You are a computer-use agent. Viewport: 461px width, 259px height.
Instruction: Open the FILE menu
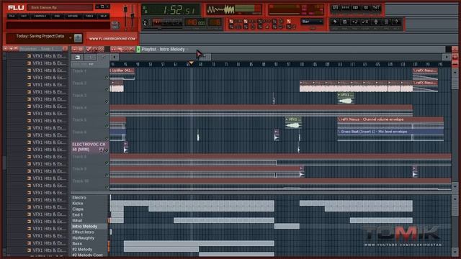(x=12, y=16)
